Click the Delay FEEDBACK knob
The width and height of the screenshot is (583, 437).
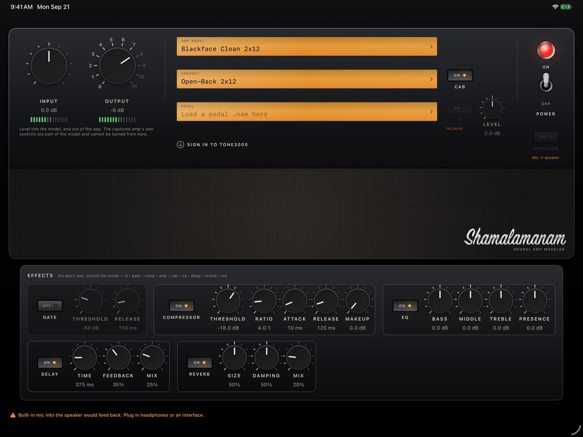point(118,357)
